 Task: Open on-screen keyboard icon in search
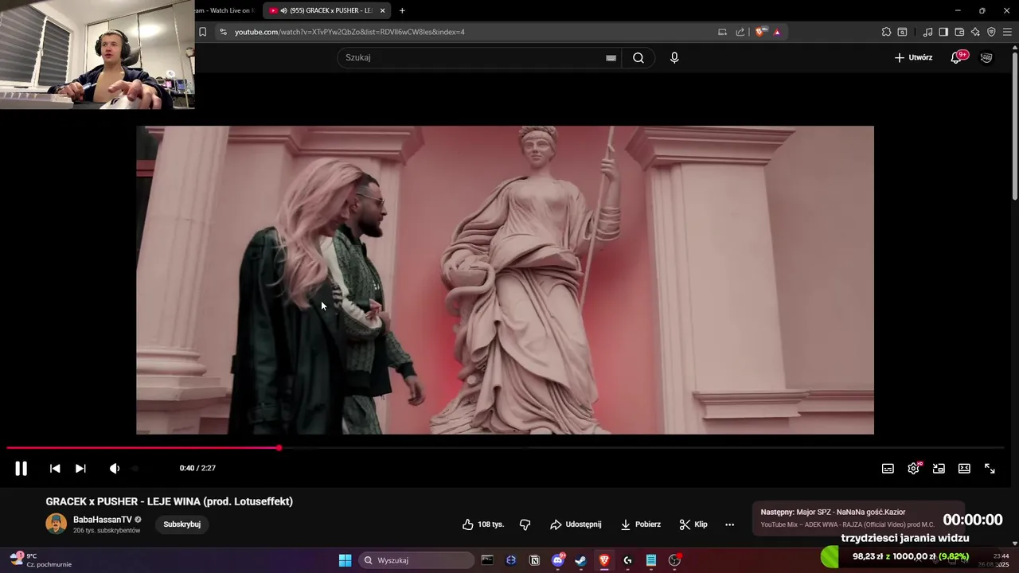(x=611, y=57)
